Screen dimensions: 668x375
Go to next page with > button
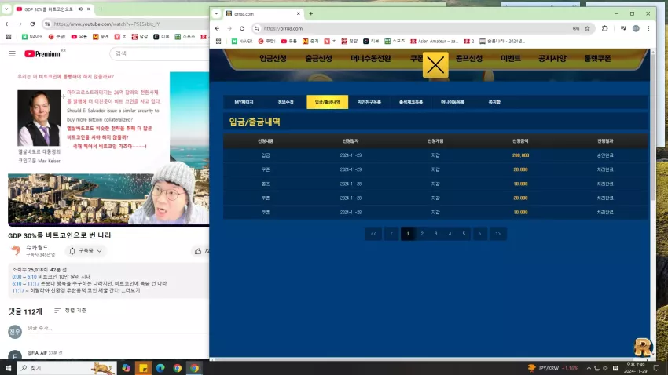(479, 234)
